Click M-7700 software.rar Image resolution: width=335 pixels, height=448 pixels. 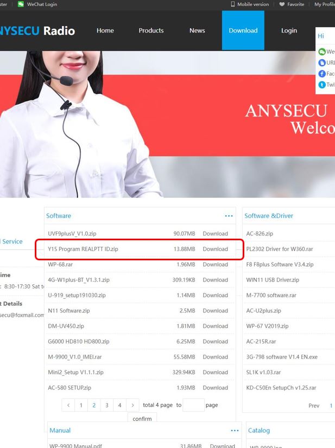(x=271, y=296)
